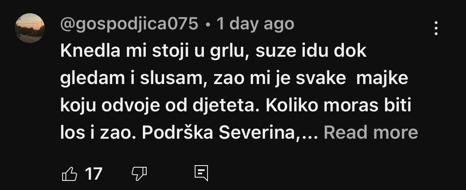Click the word 'djeteta.' in the comment
466x190 pixels.
(x=226, y=106)
